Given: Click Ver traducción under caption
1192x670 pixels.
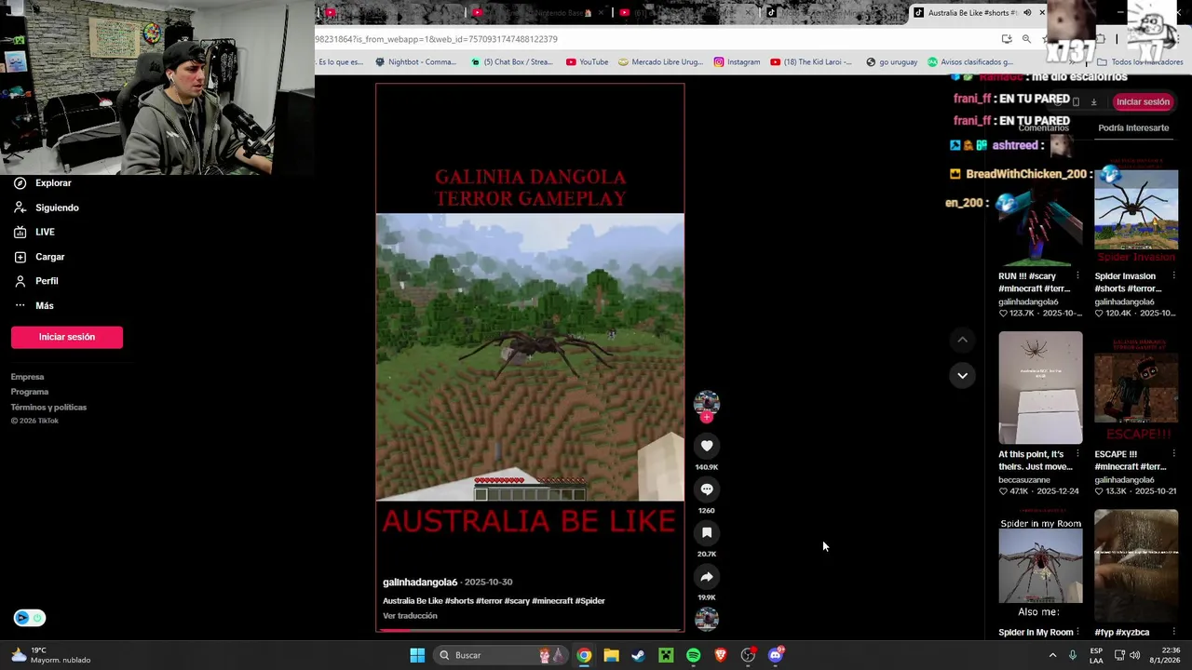Looking at the screenshot, I should pos(410,616).
